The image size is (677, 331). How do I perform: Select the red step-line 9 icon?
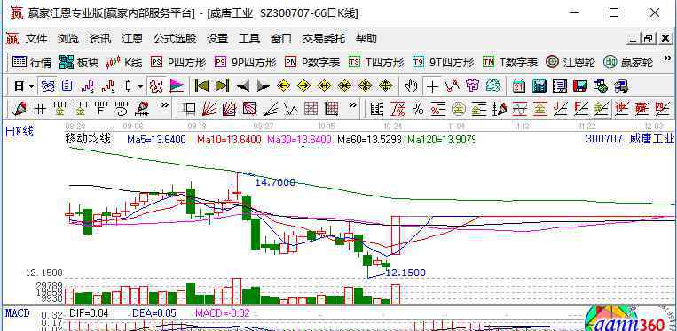[x=108, y=87]
